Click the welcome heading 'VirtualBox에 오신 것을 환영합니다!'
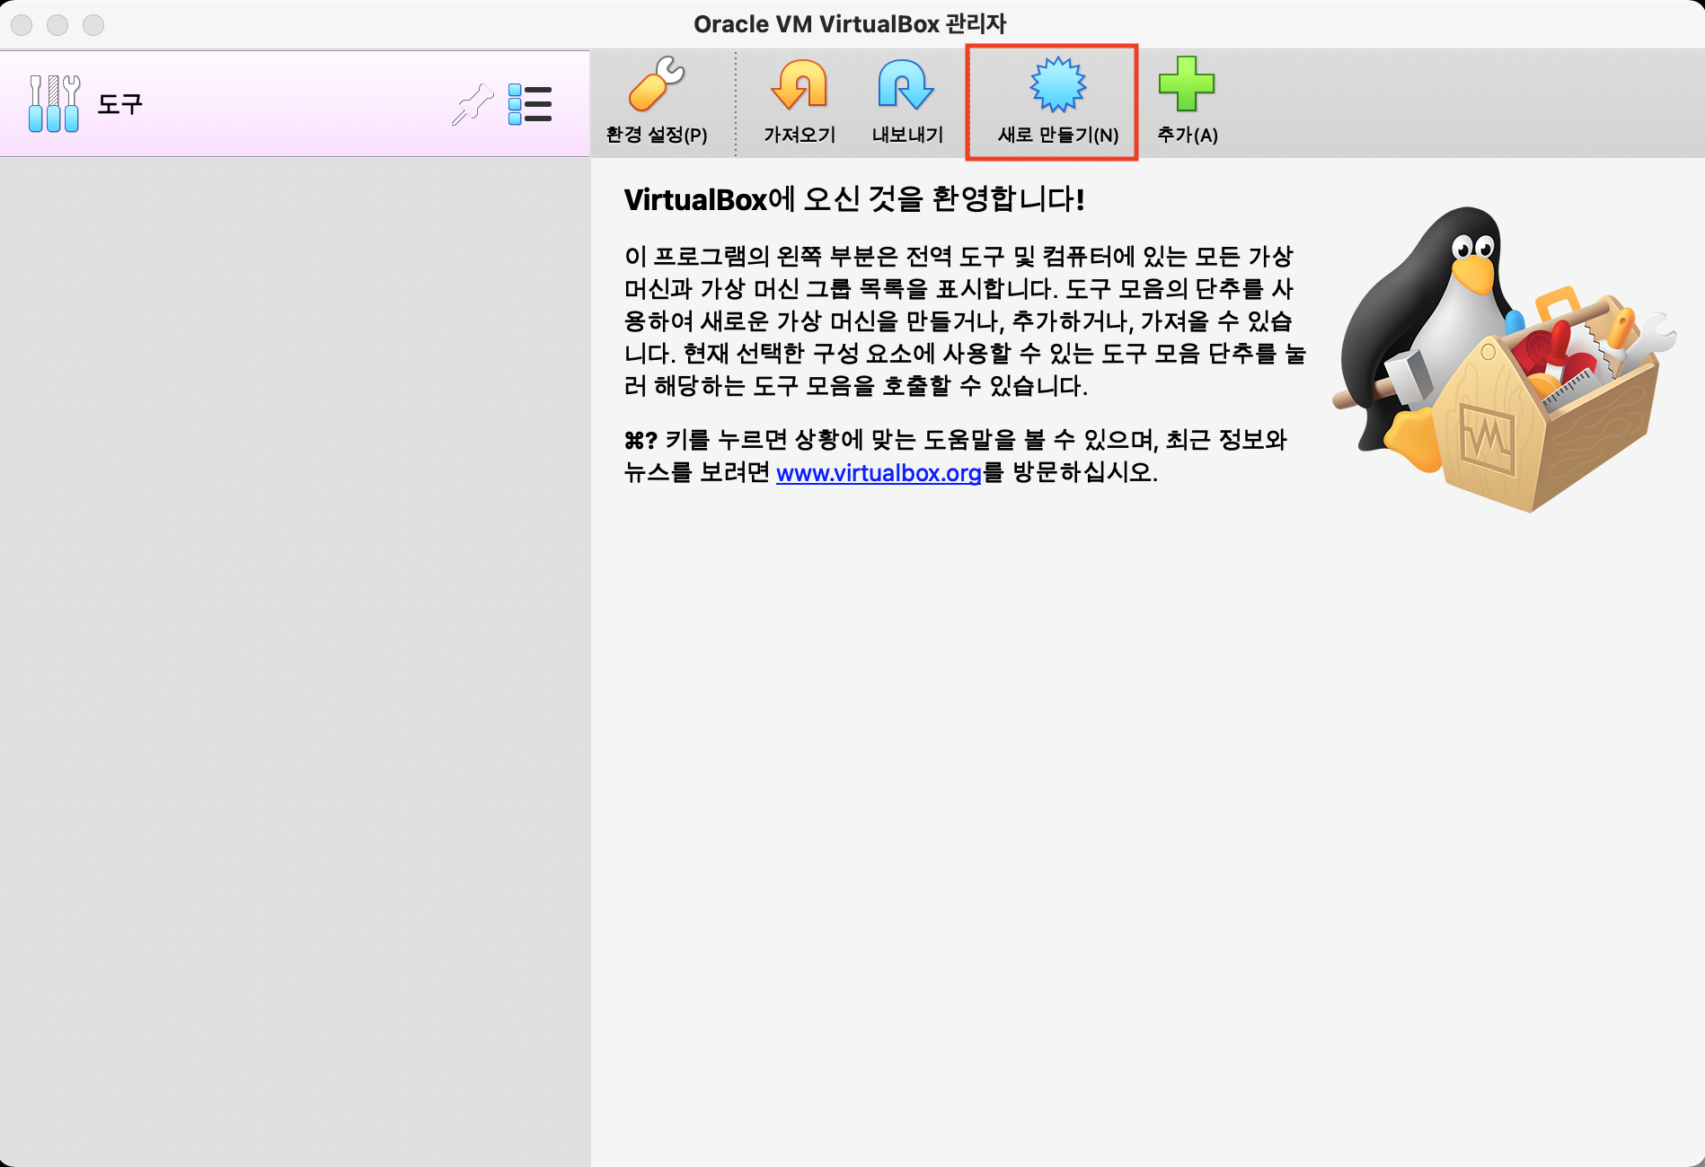 pyautogui.click(x=854, y=199)
